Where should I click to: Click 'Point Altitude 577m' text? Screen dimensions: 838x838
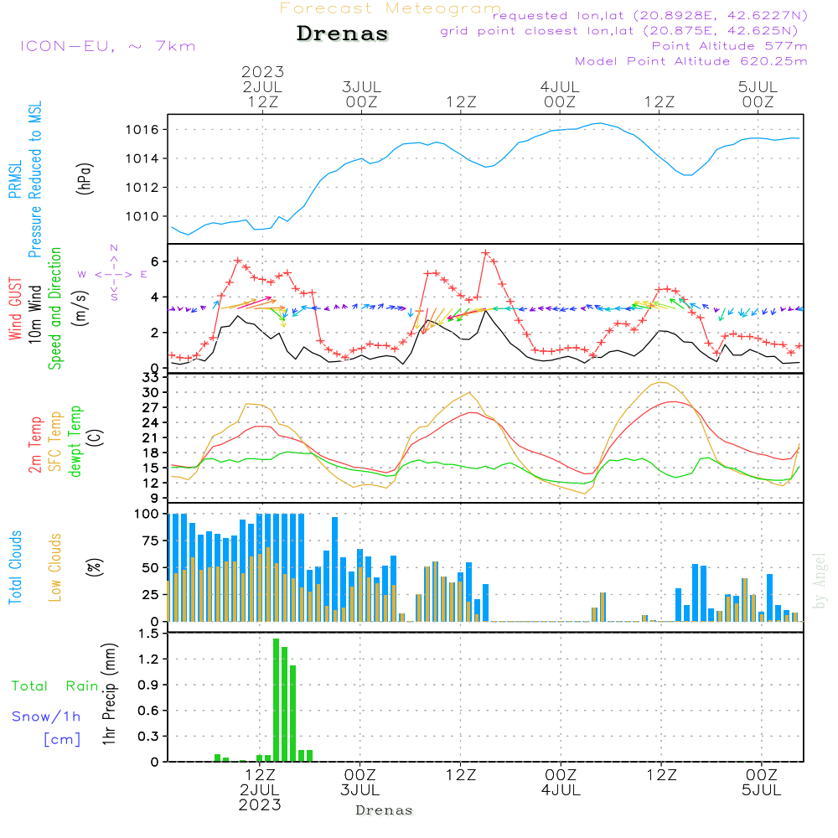point(730,46)
